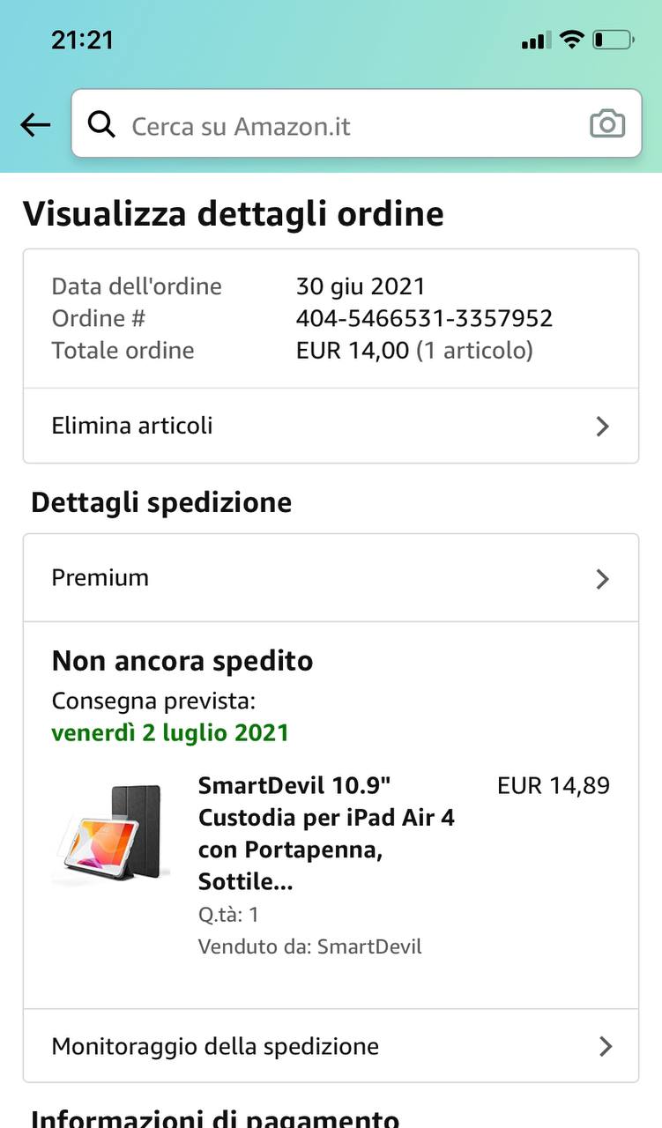Expand Elimina articoli chevron
Image resolution: width=662 pixels, height=1128 pixels.
[x=603, y=427]
